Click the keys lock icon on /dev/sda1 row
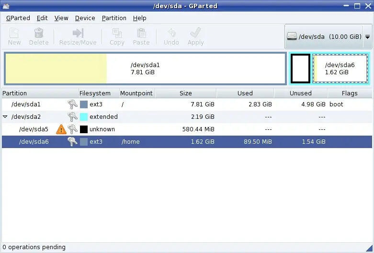This screenshot has width=374, height=253. (72, 104)
